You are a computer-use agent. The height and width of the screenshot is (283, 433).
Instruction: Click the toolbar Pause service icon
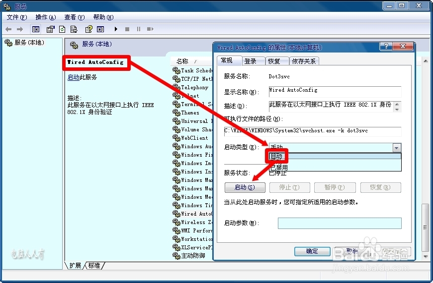pos(139,29)
